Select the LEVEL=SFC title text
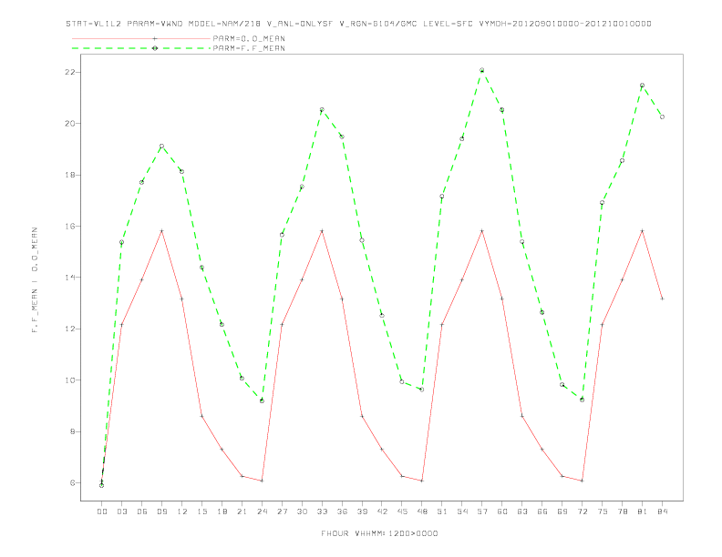This screenshot has height=557, width=722. click(448, 24)
